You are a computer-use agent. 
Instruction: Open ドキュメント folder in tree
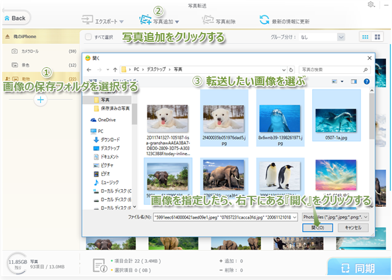106,157
